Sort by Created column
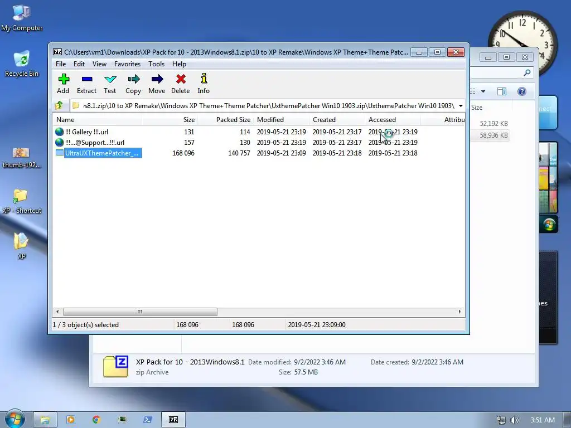This screenshot has height=428, width=571. click(337, 120)
